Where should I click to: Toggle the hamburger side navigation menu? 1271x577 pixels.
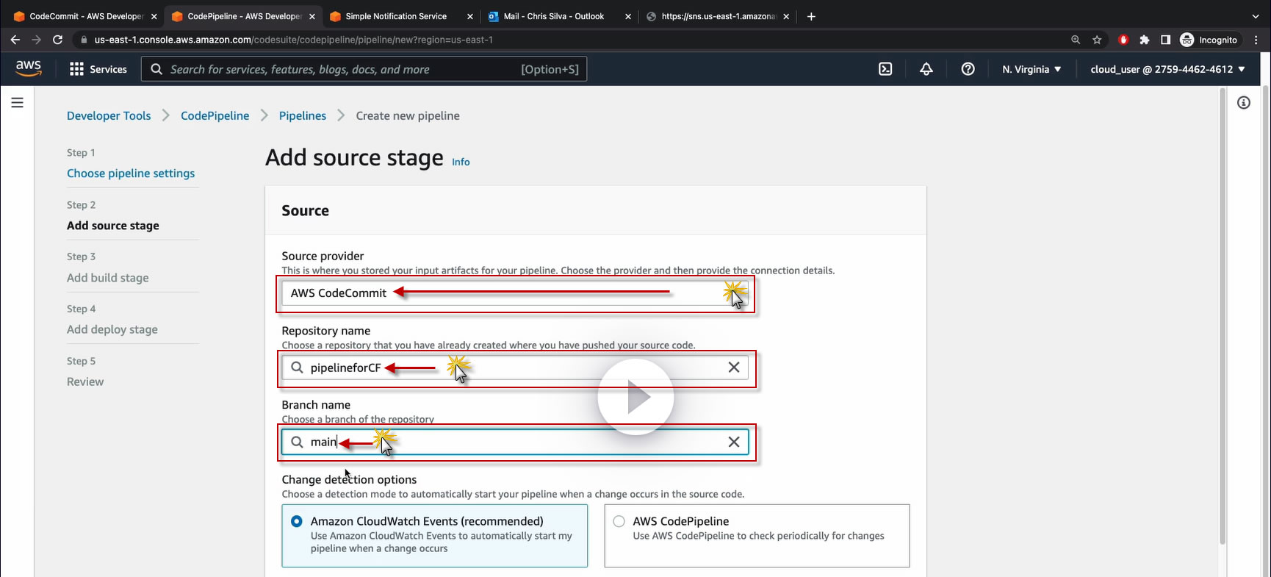coord(18,103)
